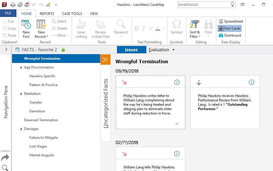Image resolution: width=273 pixels, height=171 pixels.
Task: Select the Demotion issue
Action: (37, 111)
